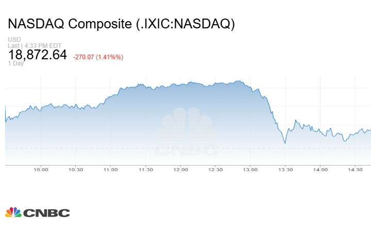371x232 pixels.
Task: Click the 13:00 time axis label
Action: click(x=250, y=170)
